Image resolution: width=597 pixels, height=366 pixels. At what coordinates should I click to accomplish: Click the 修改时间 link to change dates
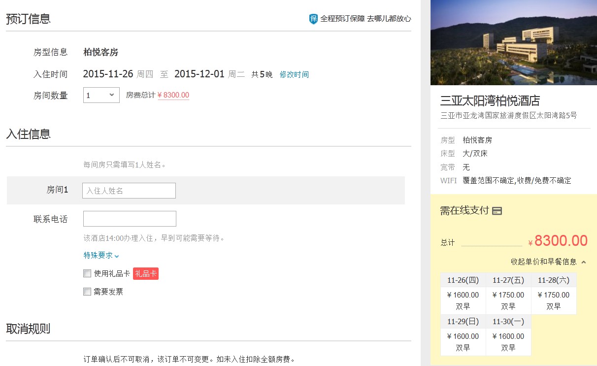tap(294, 75)
